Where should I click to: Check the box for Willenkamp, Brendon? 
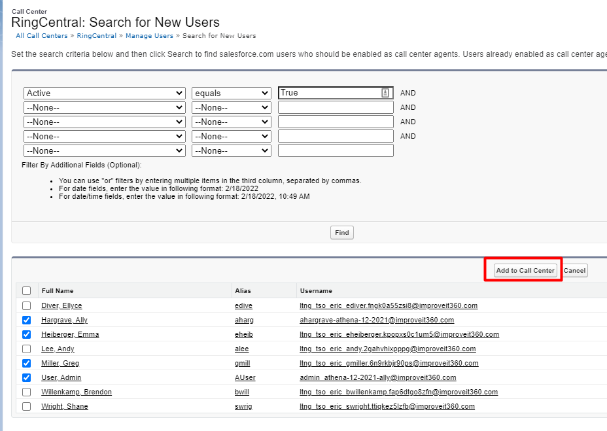pos(26,392)
